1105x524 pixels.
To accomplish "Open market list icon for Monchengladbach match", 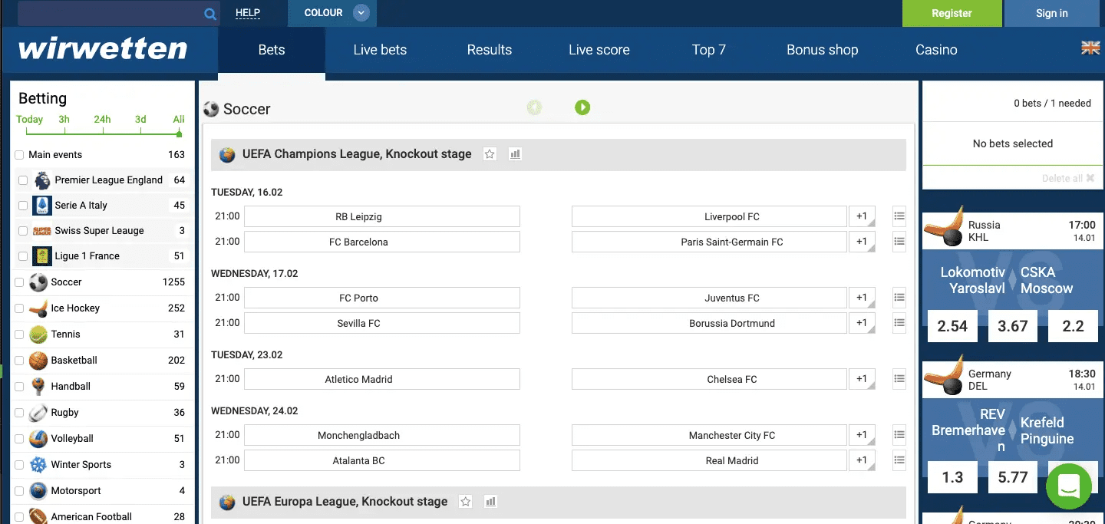I will 899,435.
